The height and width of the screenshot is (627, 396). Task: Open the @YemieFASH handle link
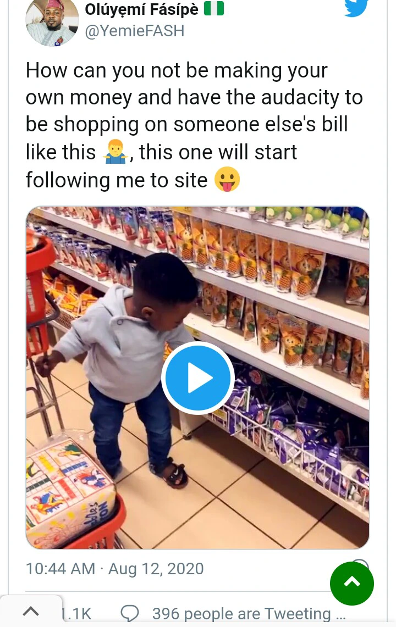(135, 31)
